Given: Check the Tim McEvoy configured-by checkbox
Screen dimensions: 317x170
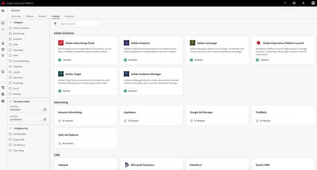Looking at the screenshot, I should tap(10, 145).
